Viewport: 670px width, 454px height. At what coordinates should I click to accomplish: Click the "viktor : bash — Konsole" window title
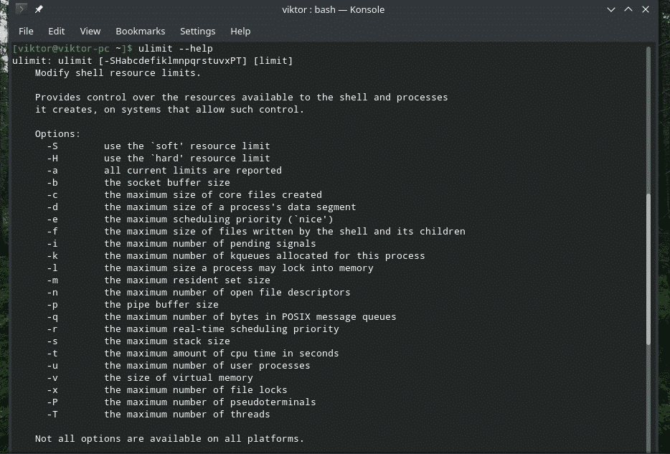334,9
